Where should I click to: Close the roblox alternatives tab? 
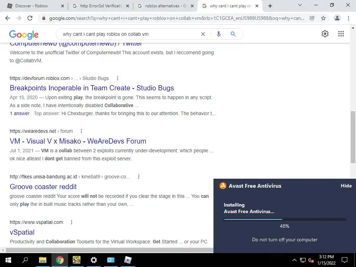coord(192,6)
